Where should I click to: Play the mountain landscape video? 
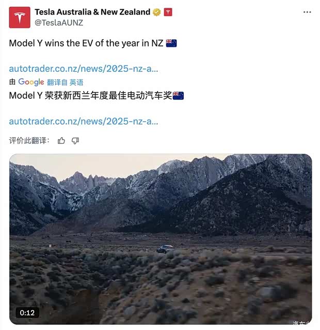tap(161, 239)
